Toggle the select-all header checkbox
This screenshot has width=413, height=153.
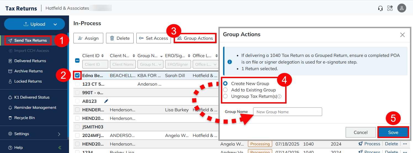[x=77, y=60]
